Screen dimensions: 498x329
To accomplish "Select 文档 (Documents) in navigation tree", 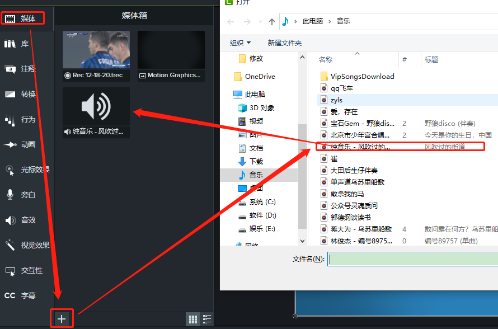I will pyautogui.click(x=251, y=148).
